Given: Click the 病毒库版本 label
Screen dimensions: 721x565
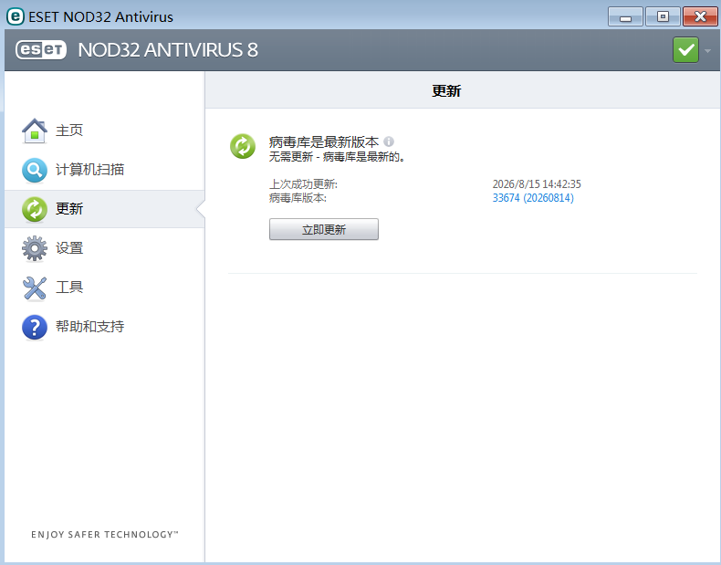Looking at the screenshot, I should [x=298, y=198].
